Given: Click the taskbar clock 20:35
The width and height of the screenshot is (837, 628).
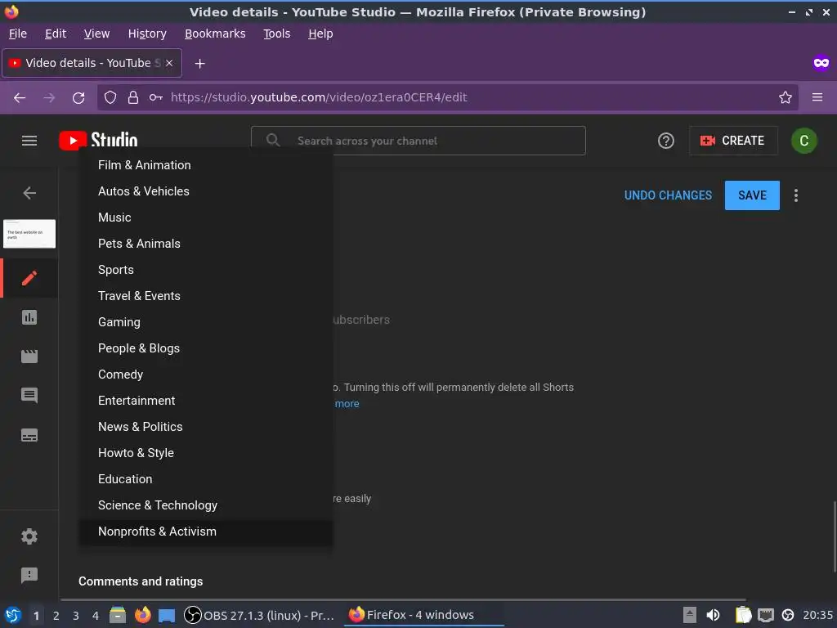Looking at the screenshot, I should pos(817,615).
